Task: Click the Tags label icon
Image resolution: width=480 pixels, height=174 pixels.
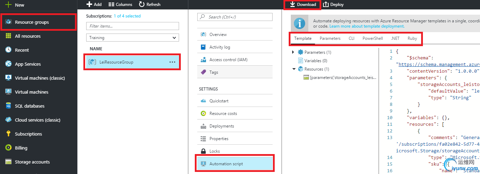Action: 203,72
